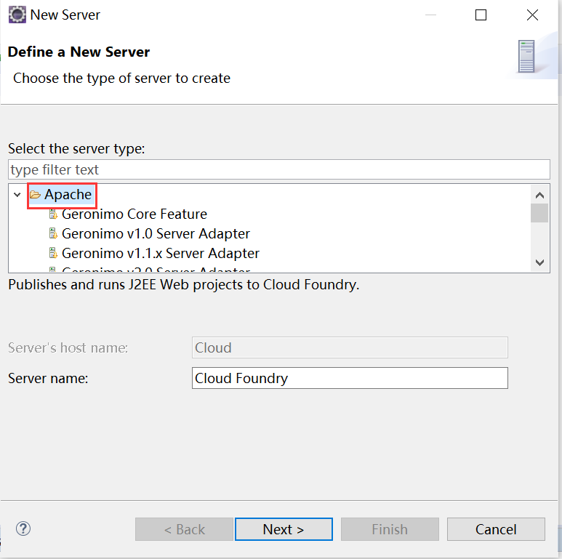The image size is (562, 559).
Task: Click the New Server title bar icon
Action: pyautogui.click(x=17, y=15)
